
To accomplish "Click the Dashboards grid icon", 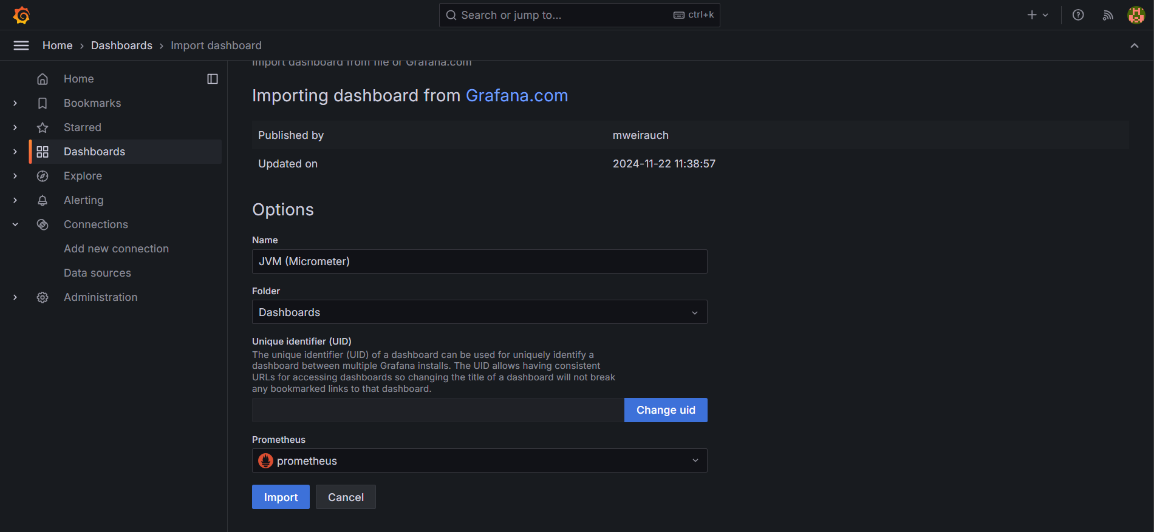I will point(43,152).
